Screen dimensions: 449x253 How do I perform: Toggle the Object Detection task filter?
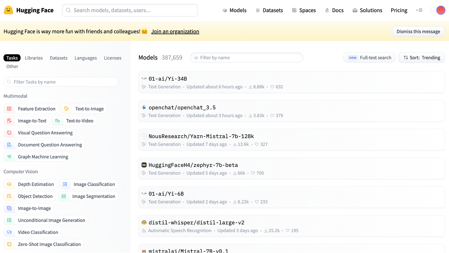click(x=30, y=196)
